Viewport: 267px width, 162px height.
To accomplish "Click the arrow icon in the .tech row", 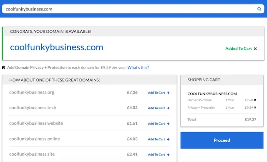I will coord(168,108).
